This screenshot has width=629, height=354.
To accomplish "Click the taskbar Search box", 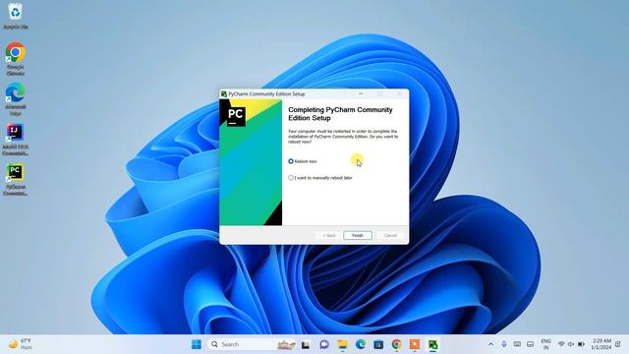I will 253,344.
